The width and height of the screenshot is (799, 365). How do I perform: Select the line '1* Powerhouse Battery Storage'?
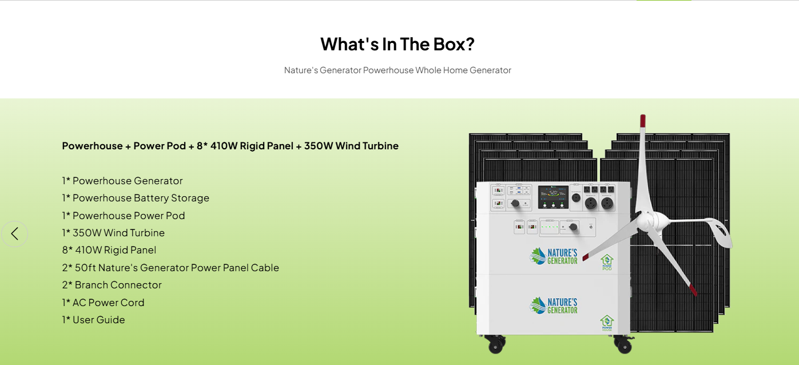[136, 198]
